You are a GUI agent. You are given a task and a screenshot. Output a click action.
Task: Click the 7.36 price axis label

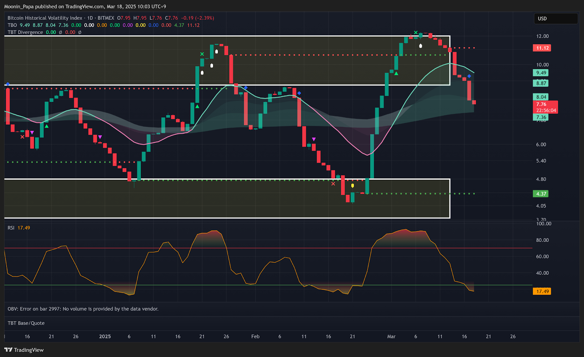[x=541, y=117]
